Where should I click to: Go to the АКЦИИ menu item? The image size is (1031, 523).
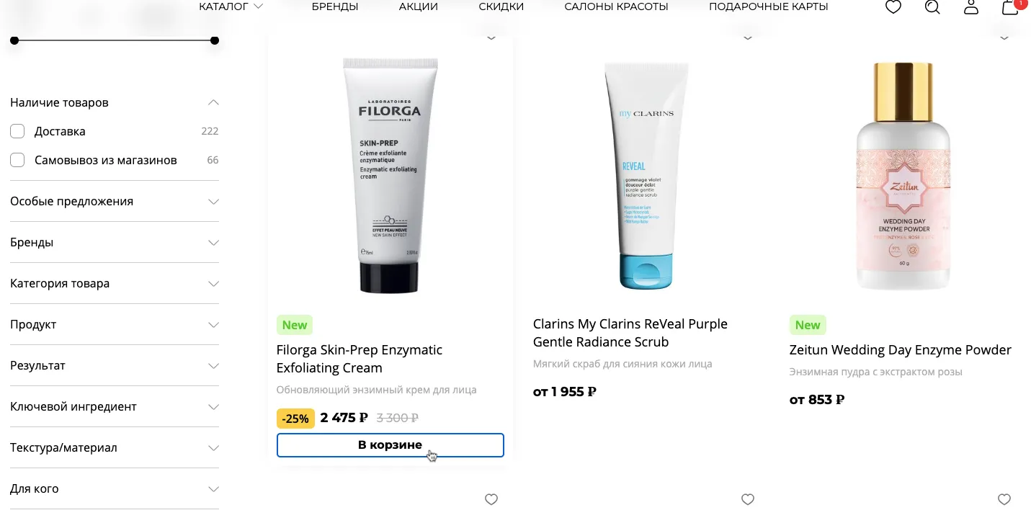(419, 6)
